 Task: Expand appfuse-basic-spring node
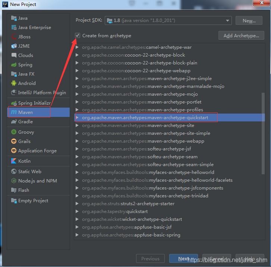click(77, 235)
